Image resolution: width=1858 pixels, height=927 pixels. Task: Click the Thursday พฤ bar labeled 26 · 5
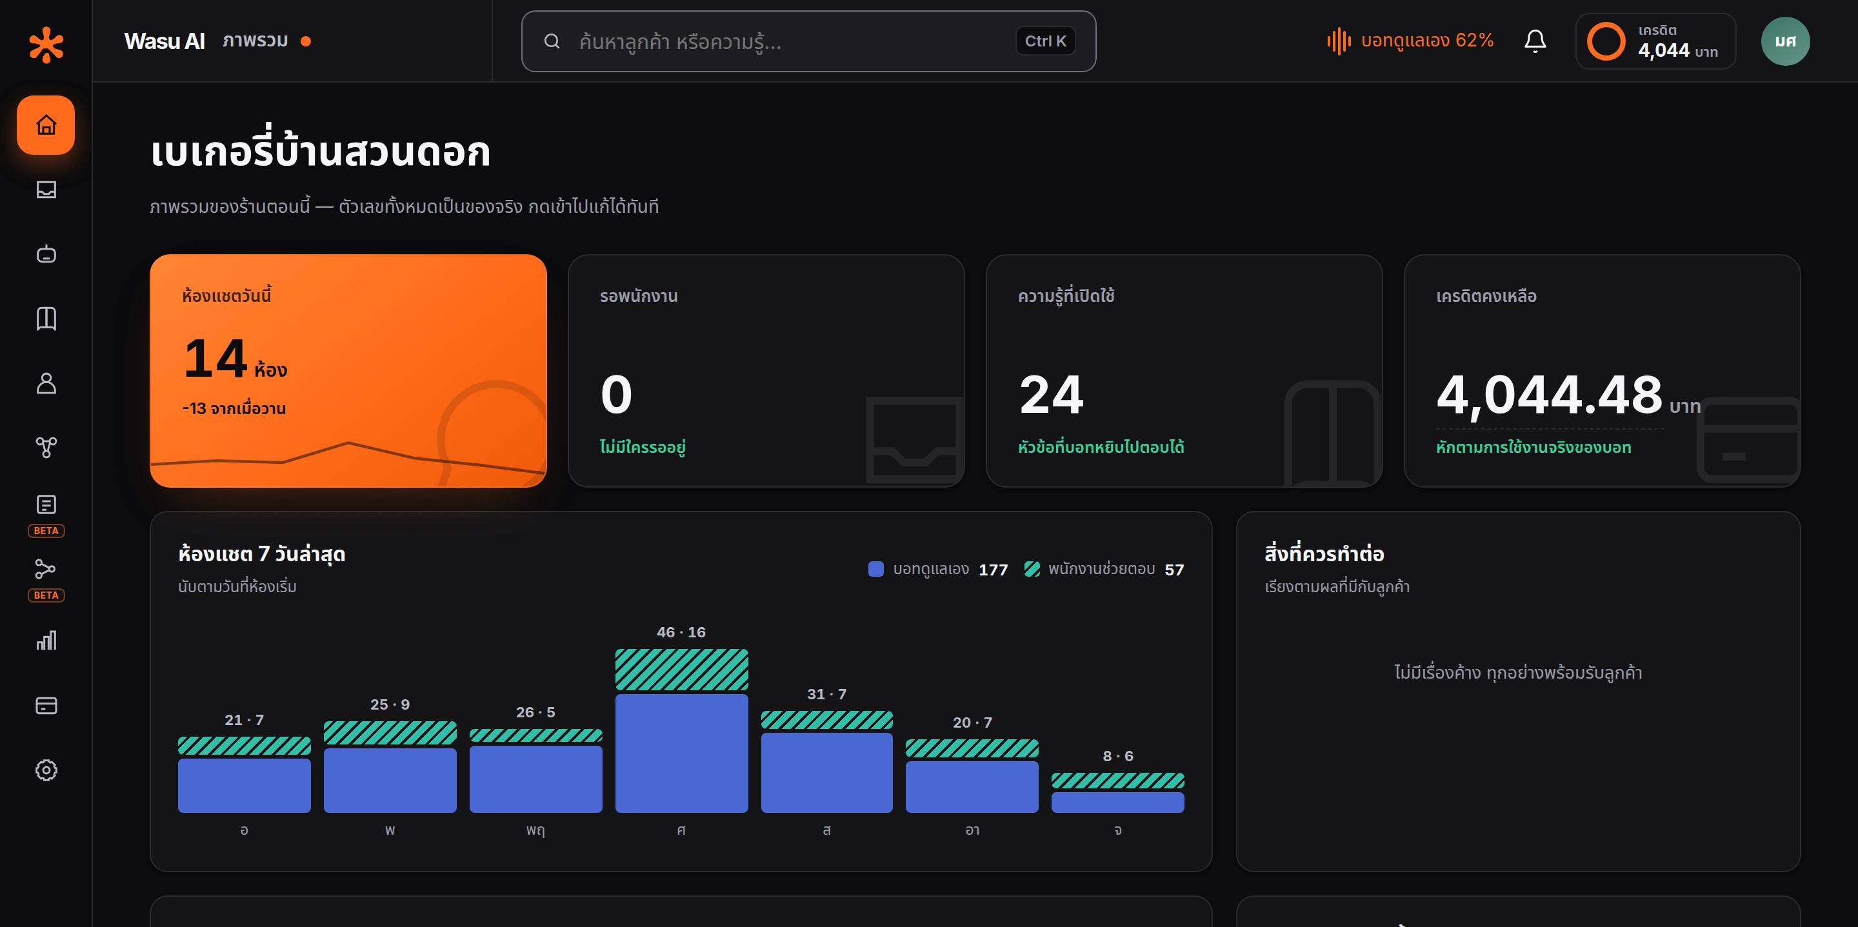coord(535,771)
